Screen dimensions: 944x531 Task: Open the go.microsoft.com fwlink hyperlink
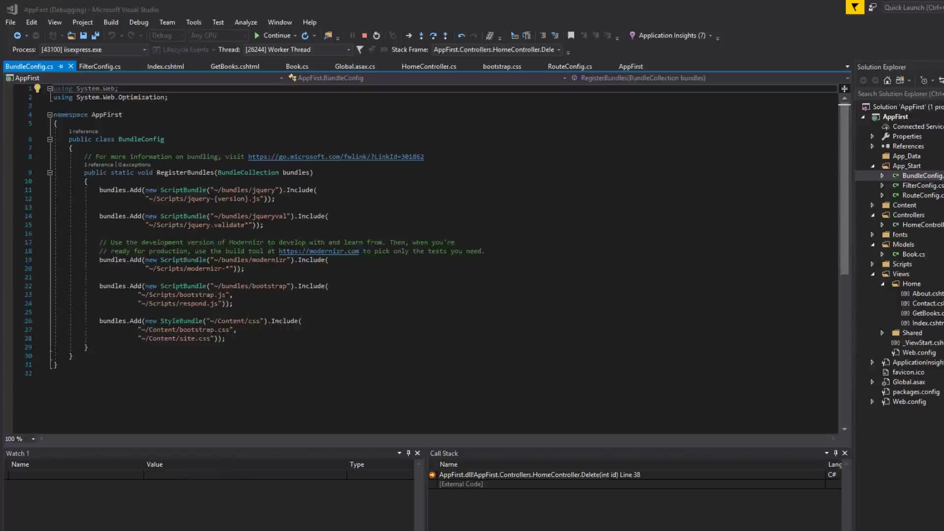336,157
